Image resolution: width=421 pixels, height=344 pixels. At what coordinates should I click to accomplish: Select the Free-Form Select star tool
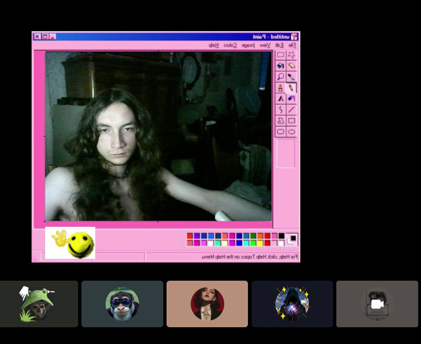pyautogui.click(x=292, y=55)
